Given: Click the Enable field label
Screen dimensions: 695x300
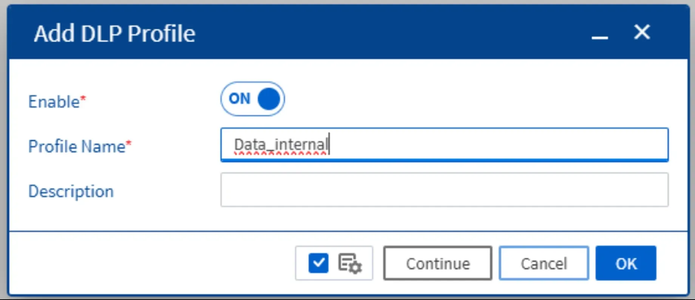Looking at the screenshot, I should pyautogui.click(x=54, y=102).
